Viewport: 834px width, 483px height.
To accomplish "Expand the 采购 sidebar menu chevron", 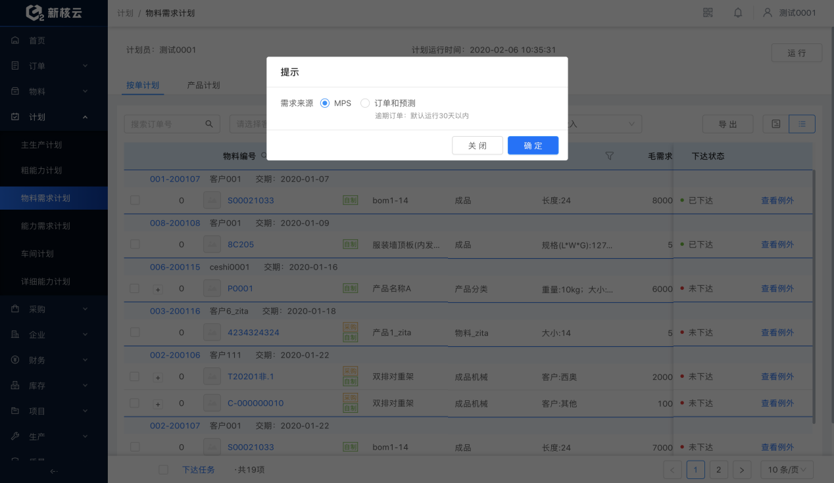I will click(x=85, y=309).
